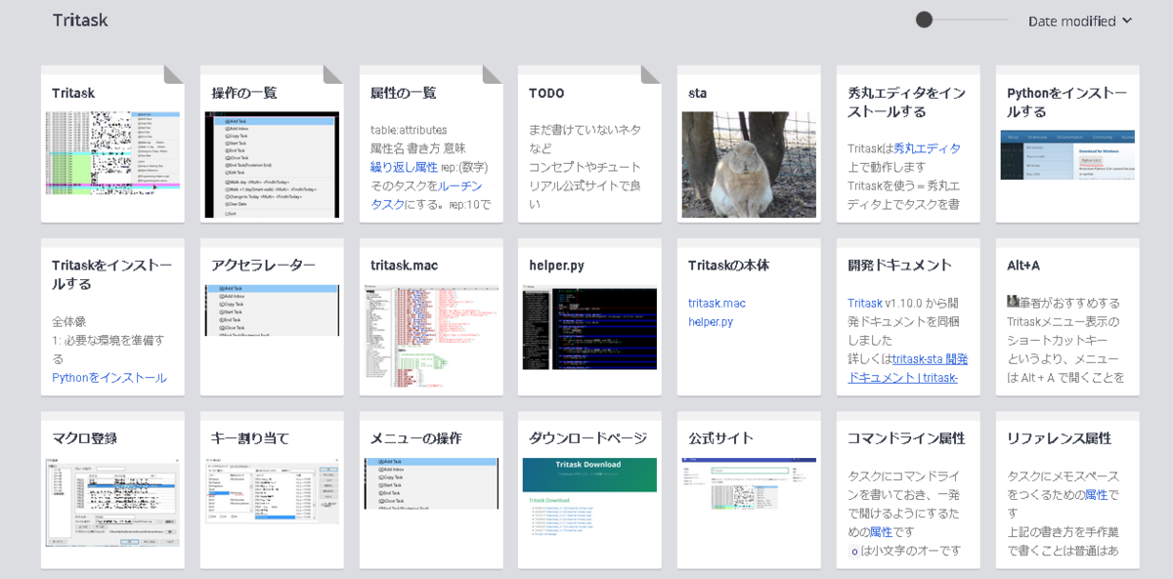Screen dimensions: 1173x579
Task: Click the 'o' code text in コマンドライン属性 card
Action: (x=853, y=551)
